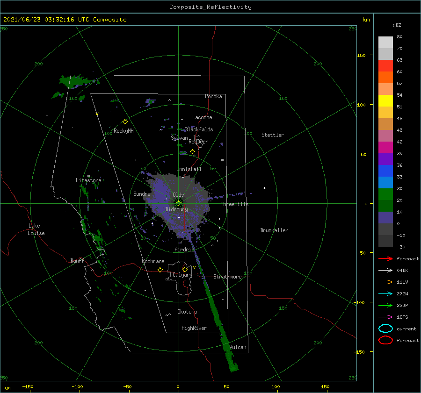The height and width of the screenshot is (393, 421).
Task: Click the magenta 18TS arrow in legend
Action: [x=385, y=317]
